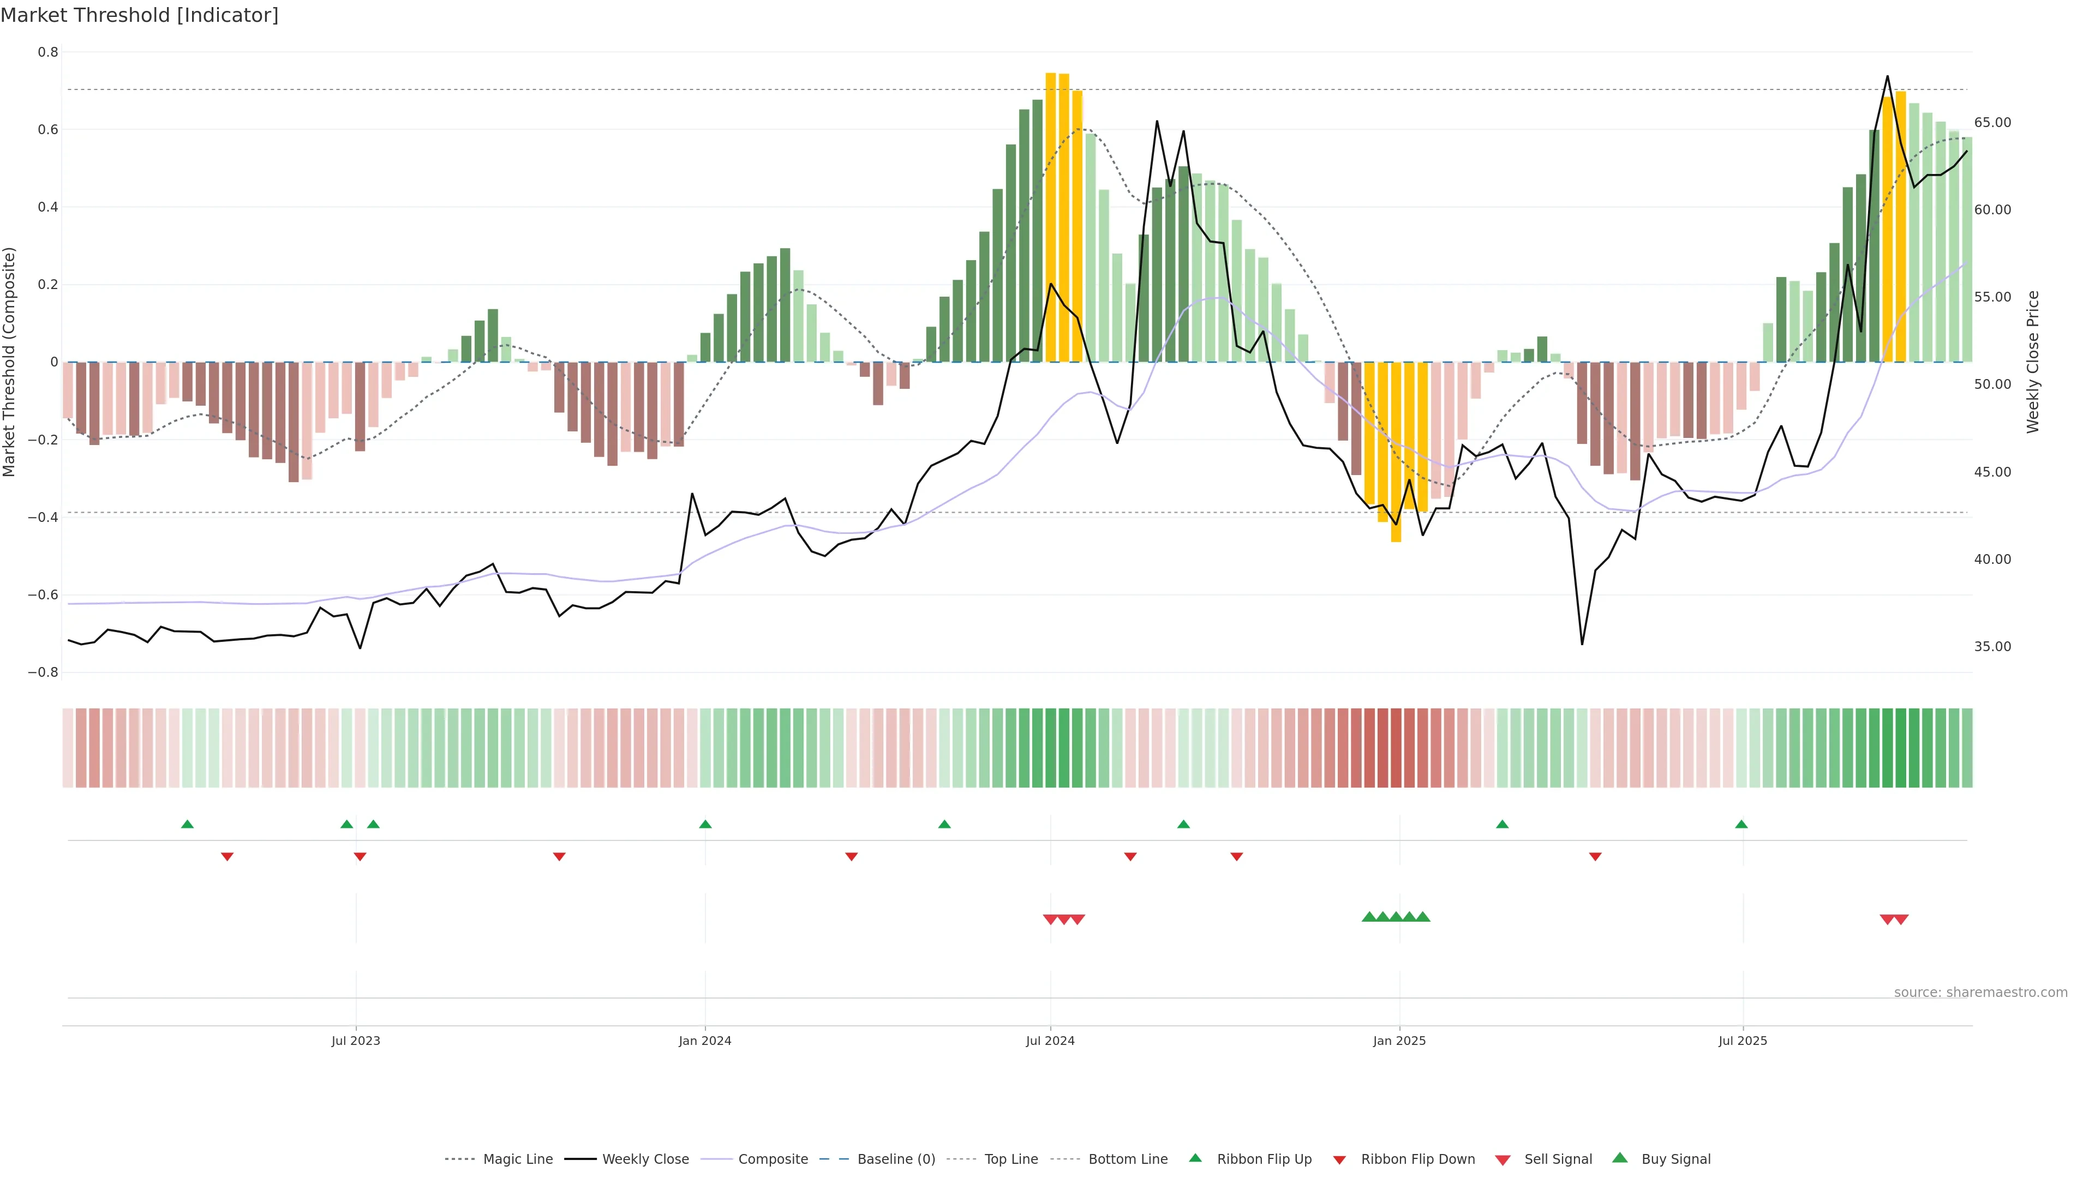
Task: Toggle the Baseline (0) legend entry
Action: click(x=896, y=1159)
